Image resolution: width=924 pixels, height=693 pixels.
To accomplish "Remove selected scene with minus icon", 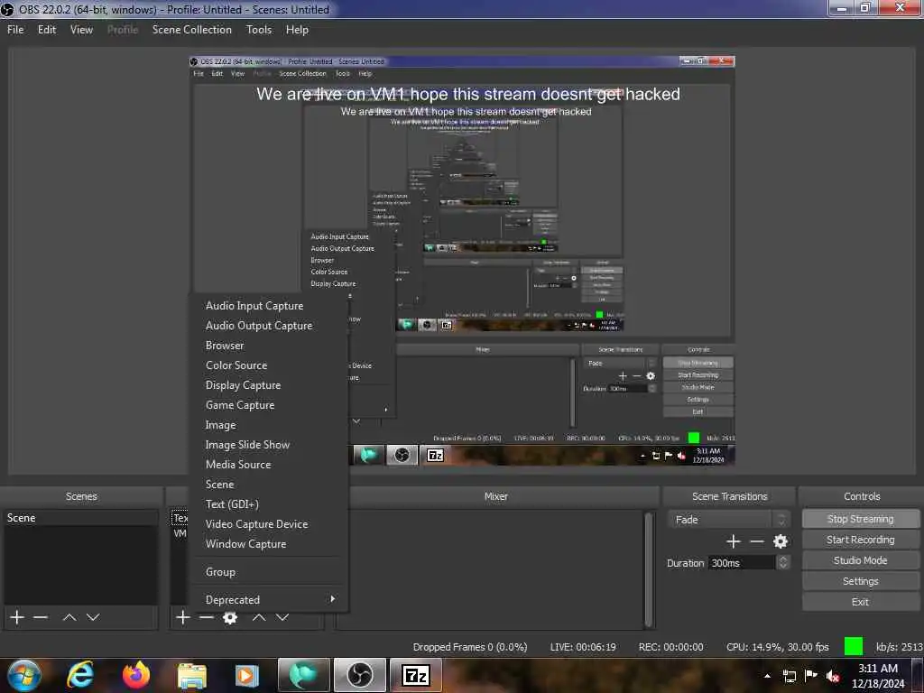I will coord(41,617).
